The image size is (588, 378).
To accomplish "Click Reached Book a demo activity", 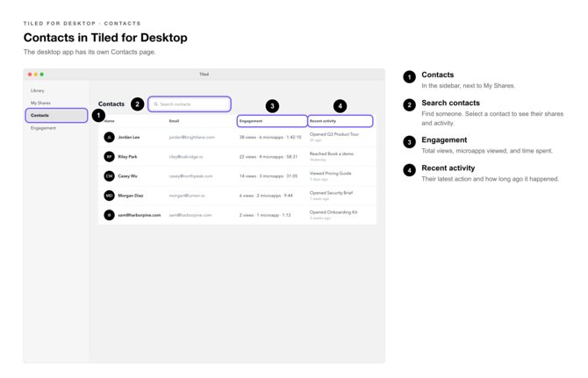I will tap(332, 153).
